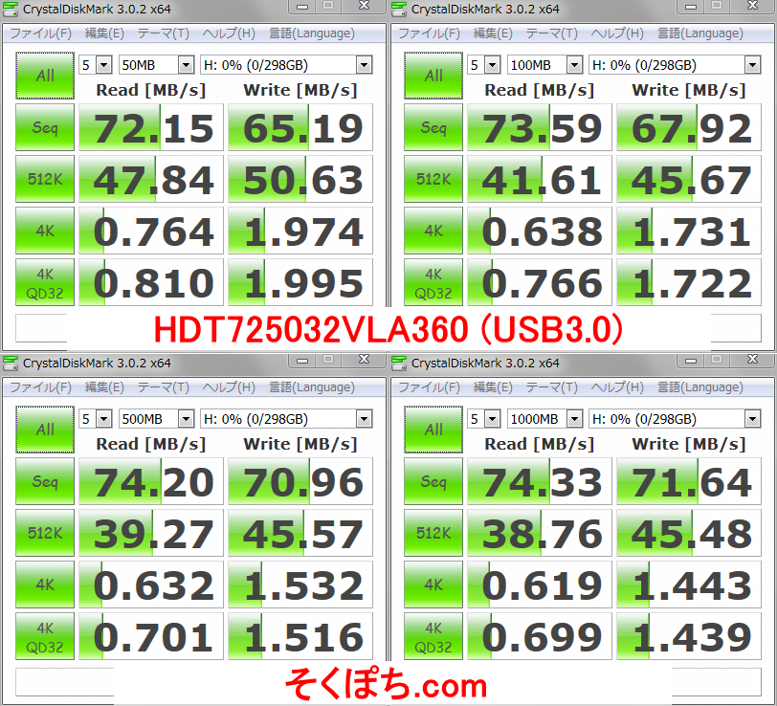The image size is (777, 706).
Task: Run the Seq test in the 100MB window
Action: (x=433, y=127)
